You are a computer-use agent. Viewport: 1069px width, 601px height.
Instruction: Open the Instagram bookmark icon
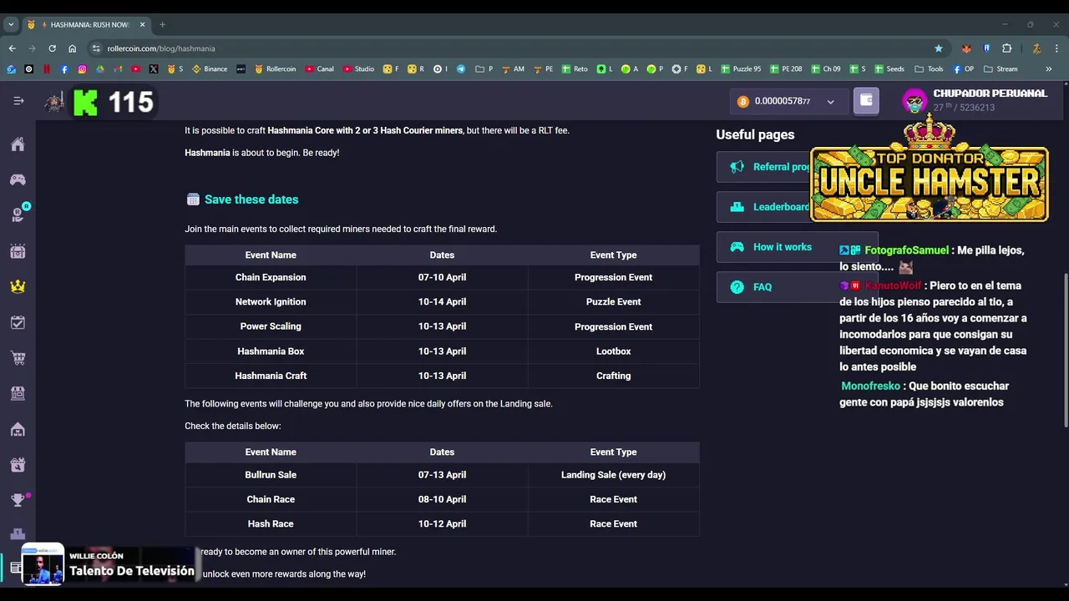82,69
